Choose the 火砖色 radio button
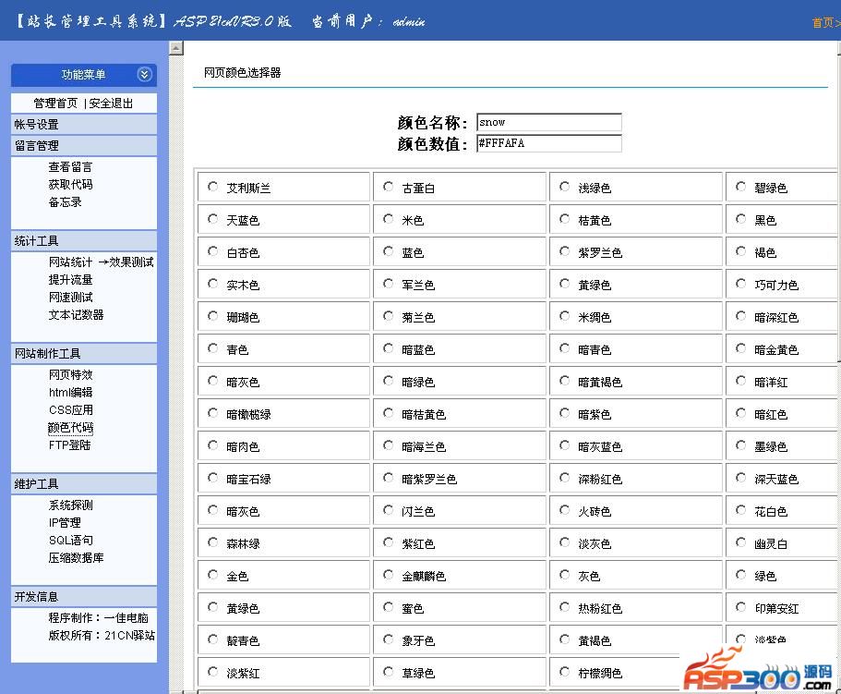Viewport: 841px width, 694px height. tap(565, 510)
